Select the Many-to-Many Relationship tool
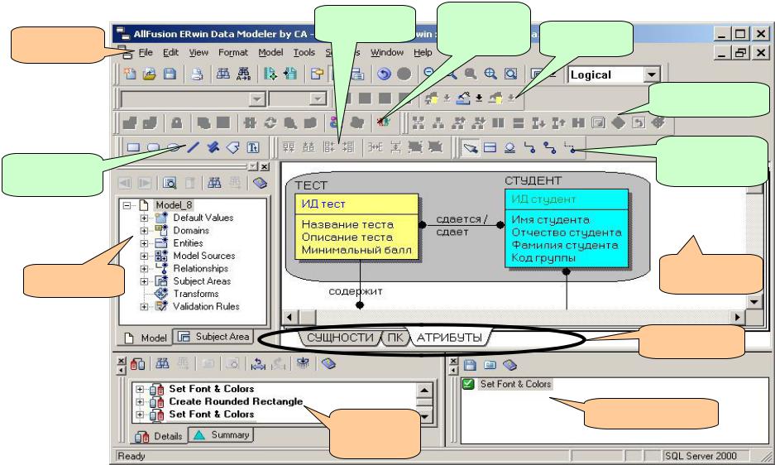775x465 pixels. (549, 147)
